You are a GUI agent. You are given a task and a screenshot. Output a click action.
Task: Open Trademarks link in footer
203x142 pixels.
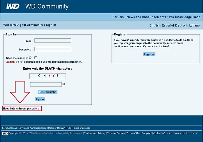pos(90,133)
